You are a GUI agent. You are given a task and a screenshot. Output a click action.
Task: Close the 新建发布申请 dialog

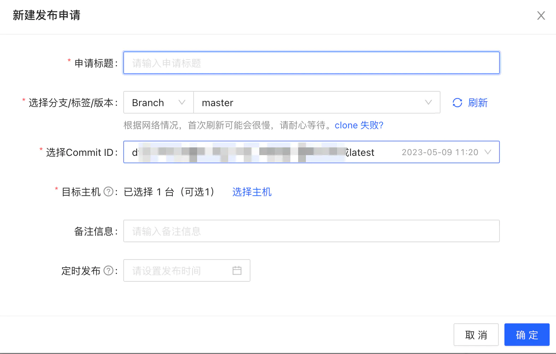point(541,16)
